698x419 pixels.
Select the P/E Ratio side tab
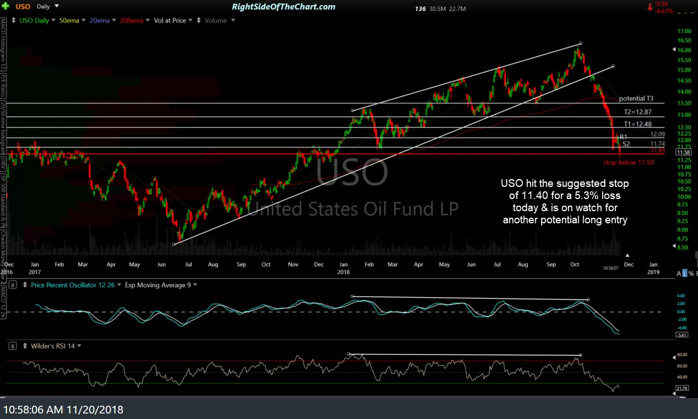coord(3,85)
